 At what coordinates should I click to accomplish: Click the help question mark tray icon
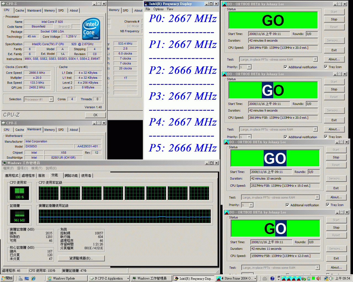point(272,278)
